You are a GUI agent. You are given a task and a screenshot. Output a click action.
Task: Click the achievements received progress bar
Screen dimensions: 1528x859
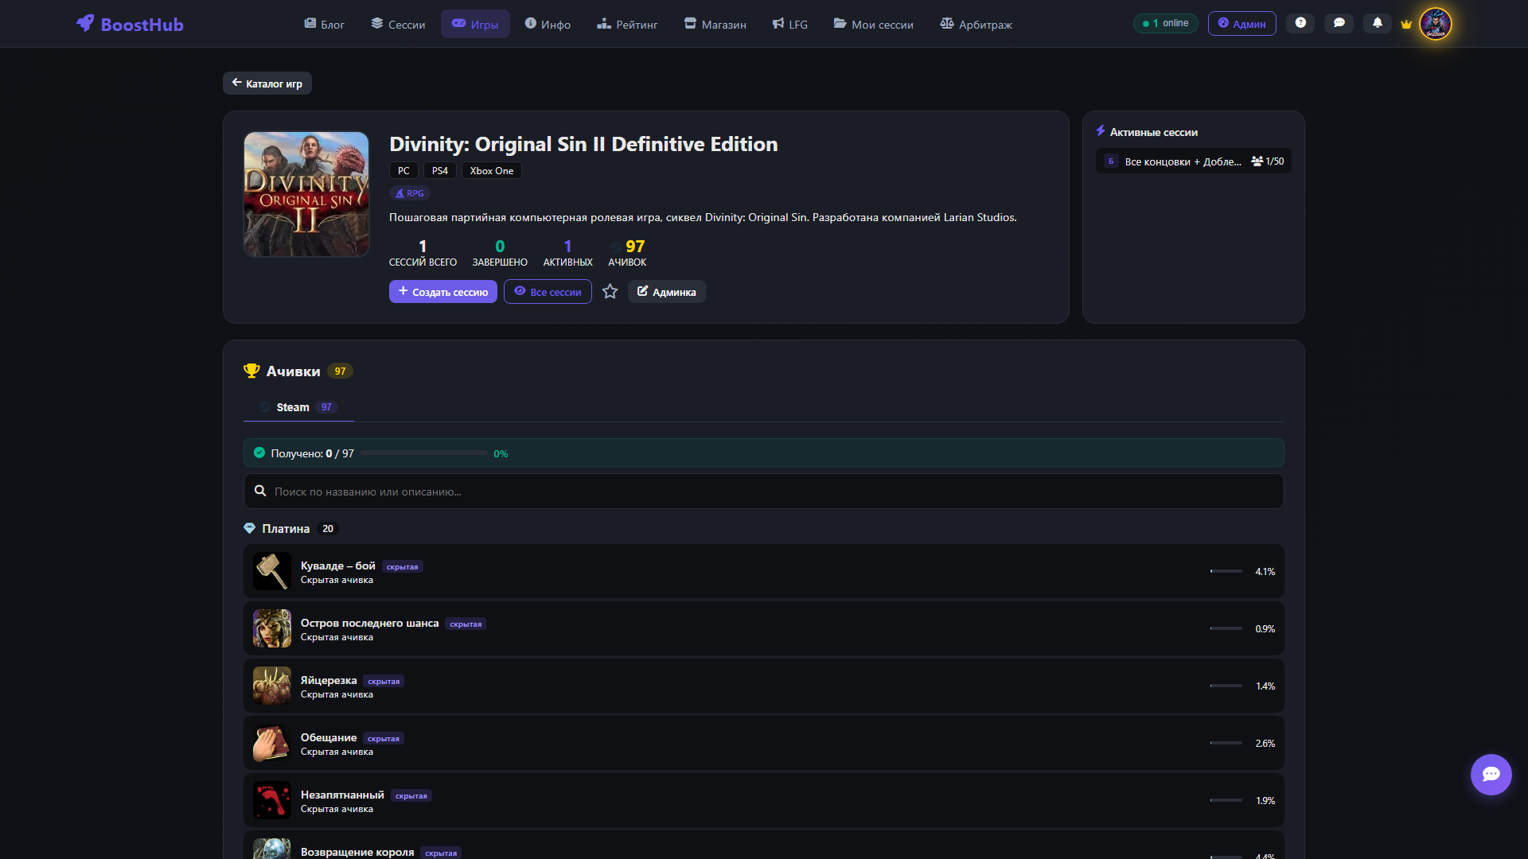(424, 453)
